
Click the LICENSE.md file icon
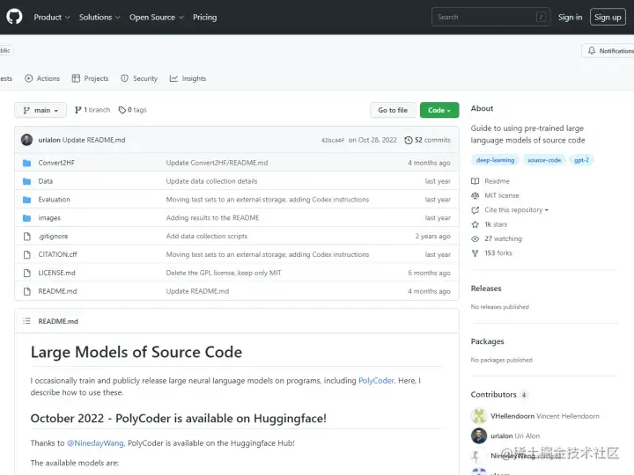click(x=26, y=273)
